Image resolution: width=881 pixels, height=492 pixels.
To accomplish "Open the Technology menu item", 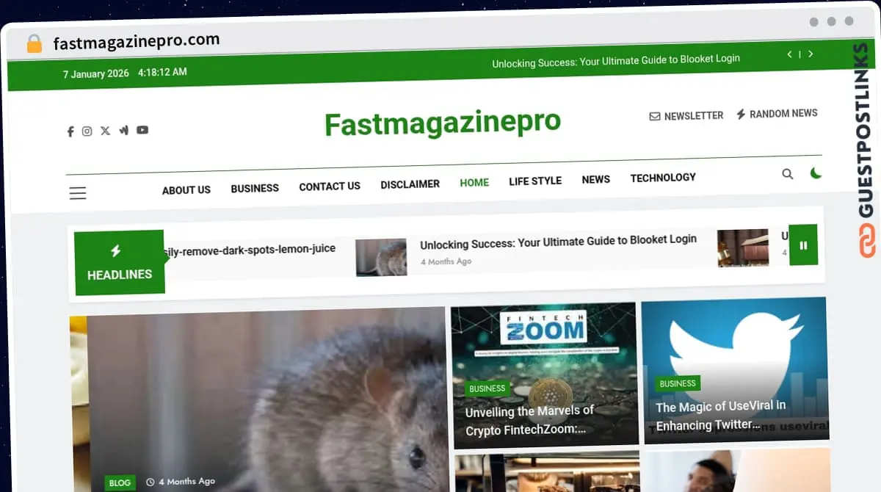I will tap(663, 178).
